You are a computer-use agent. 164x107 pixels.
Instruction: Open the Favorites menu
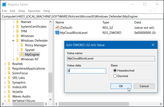tap(34, 11)
